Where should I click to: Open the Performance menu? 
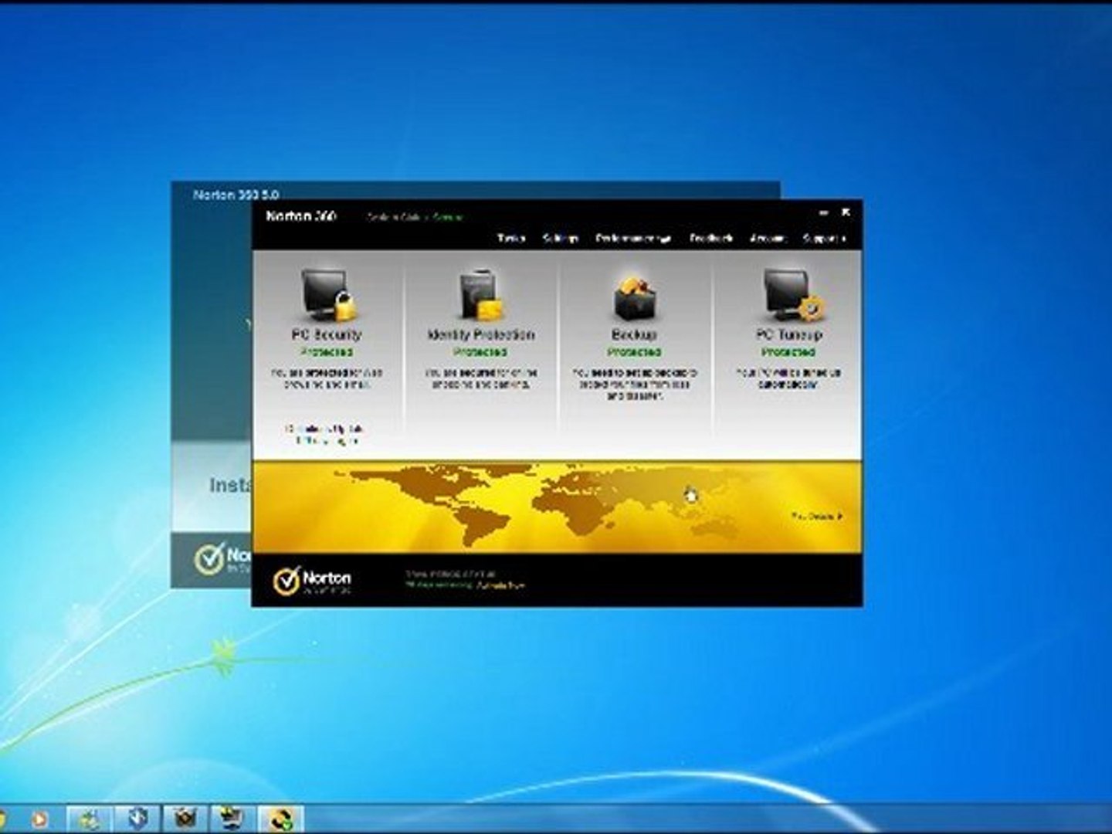[x=632, y=238]
